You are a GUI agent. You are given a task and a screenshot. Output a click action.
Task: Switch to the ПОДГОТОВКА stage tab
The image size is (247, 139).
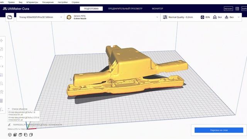[91, 8]
